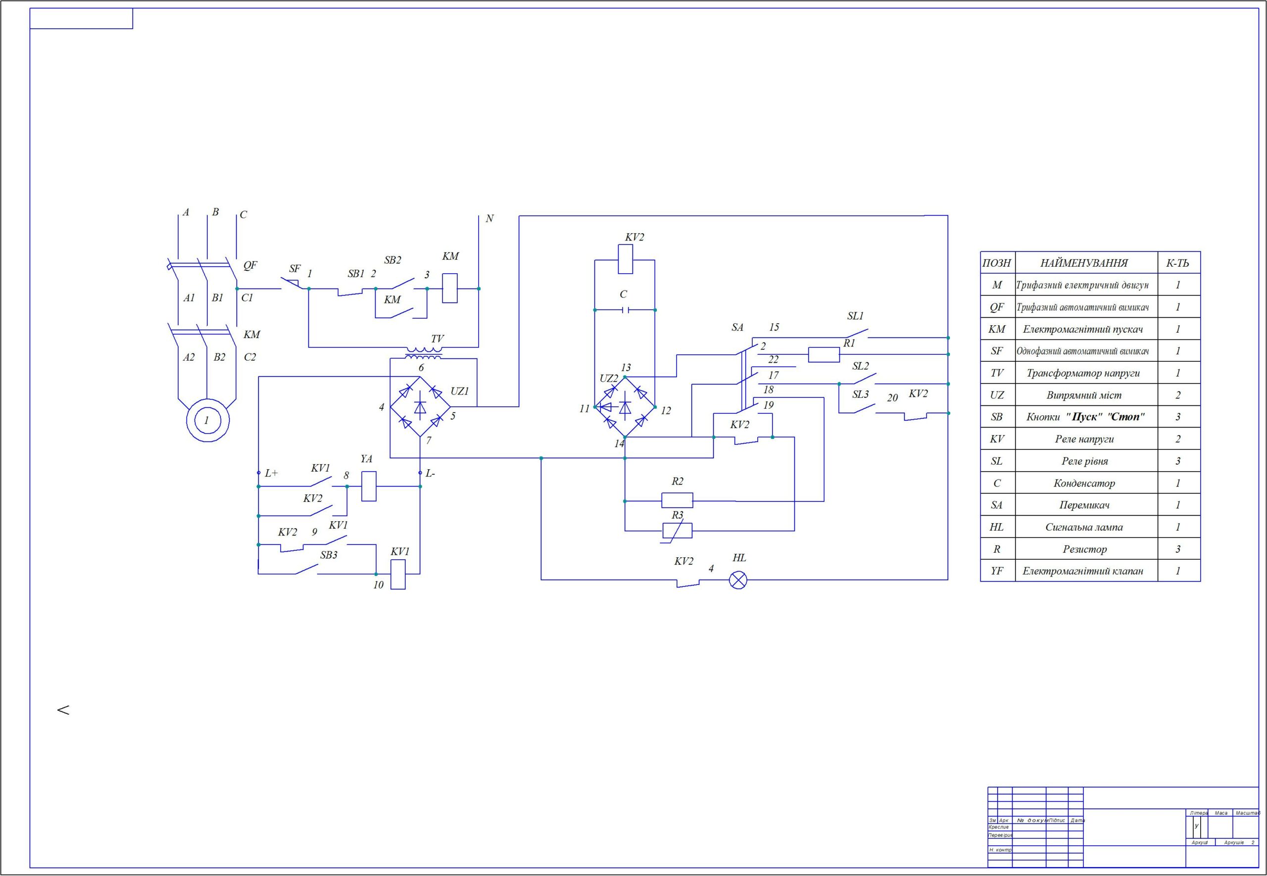Viewport: 1267px width, 876px height.
Task: Select 'Н. контр' title block row
Action: pyautogui.click(x=1000, y=850)
